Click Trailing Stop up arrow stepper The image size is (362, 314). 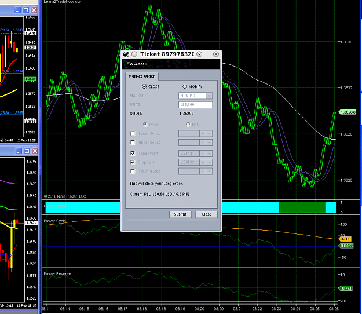203,171
